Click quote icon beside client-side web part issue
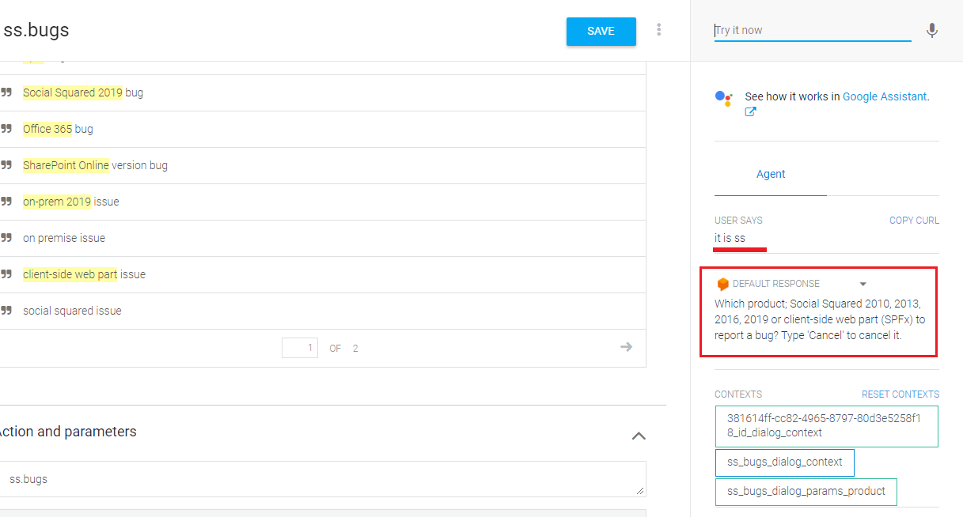 point(7,274)
